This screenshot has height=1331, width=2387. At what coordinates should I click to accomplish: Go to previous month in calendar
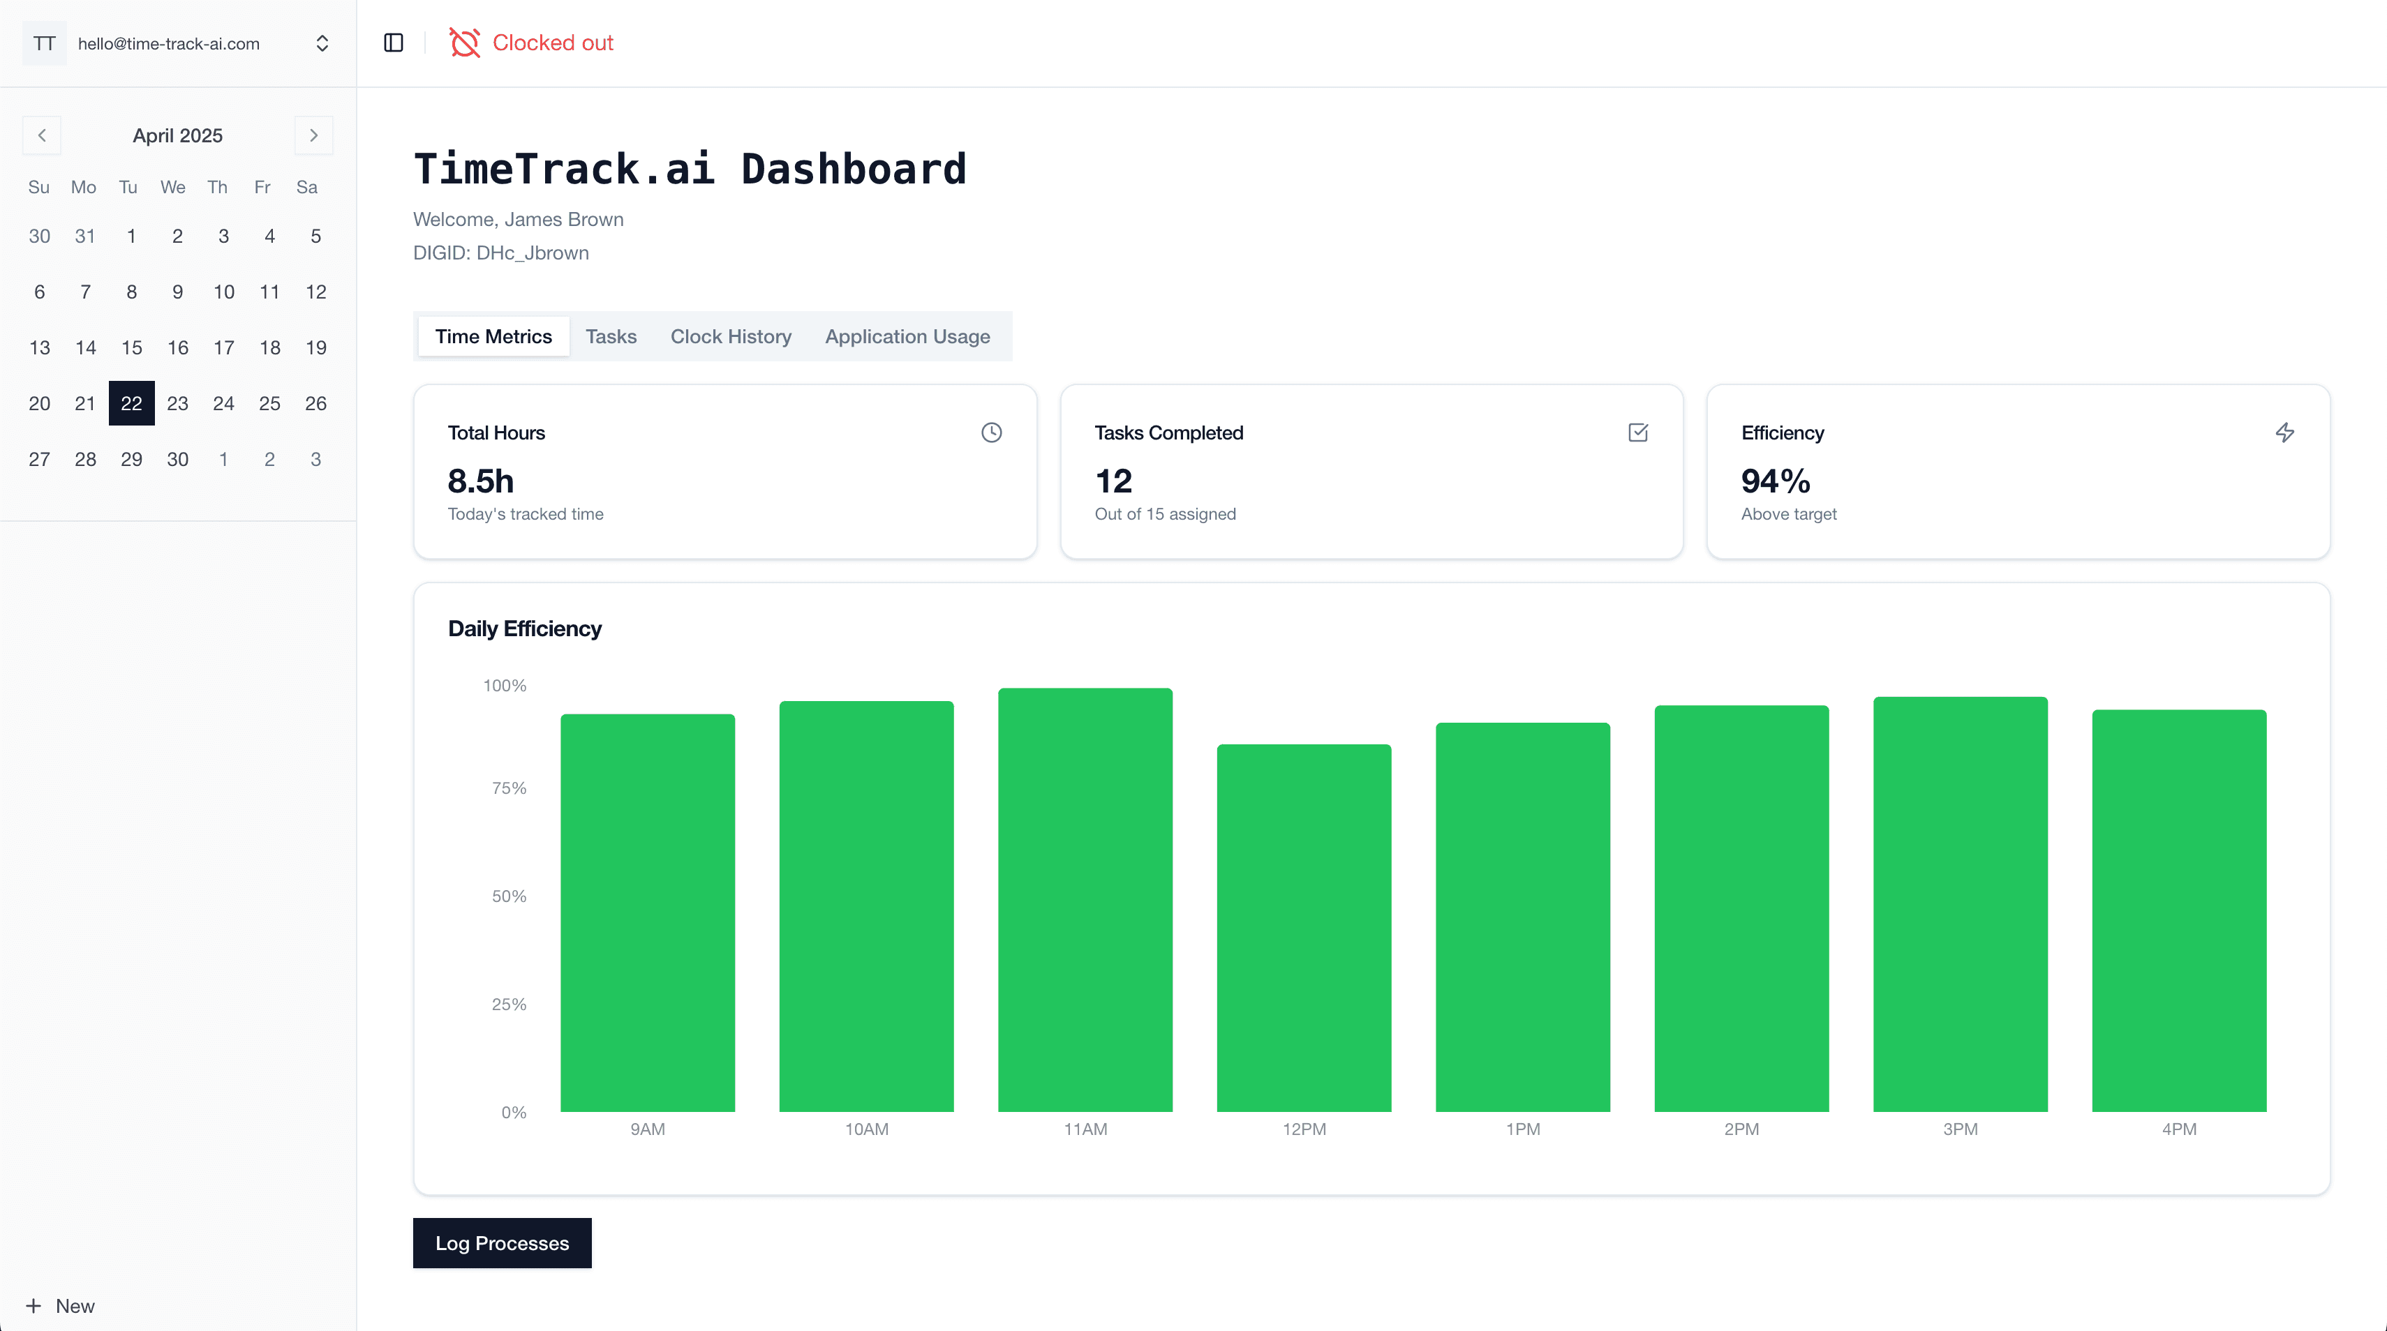coord(42,135)
